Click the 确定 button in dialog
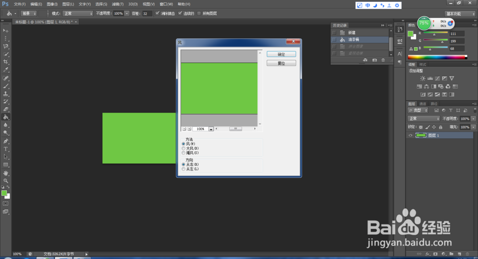Viewport: 478px width, 259px height. coord(281,54)
